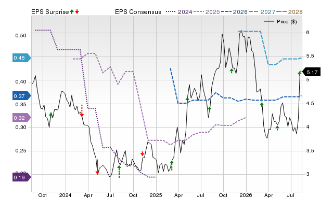Click the dark blue 0.37 value tag
Viewport: 333px width, 198px height.
click(21, 96)
